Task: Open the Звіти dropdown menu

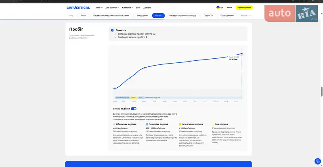Action: click(99, 7)
